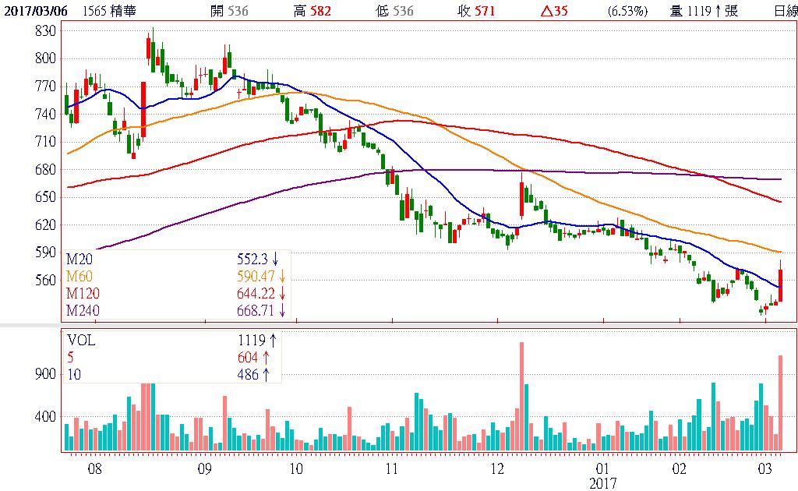
Task: Click the 10-day volume average value 486
Action: click(248, 374)
